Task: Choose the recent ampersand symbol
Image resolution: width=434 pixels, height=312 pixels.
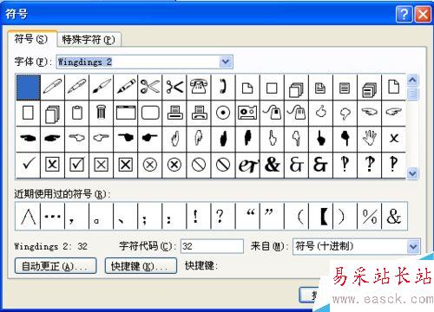Action: click(394, 216)
